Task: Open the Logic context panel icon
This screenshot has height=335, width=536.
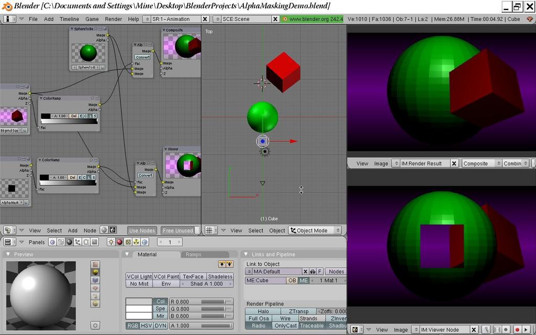Action: click(53, 242)
